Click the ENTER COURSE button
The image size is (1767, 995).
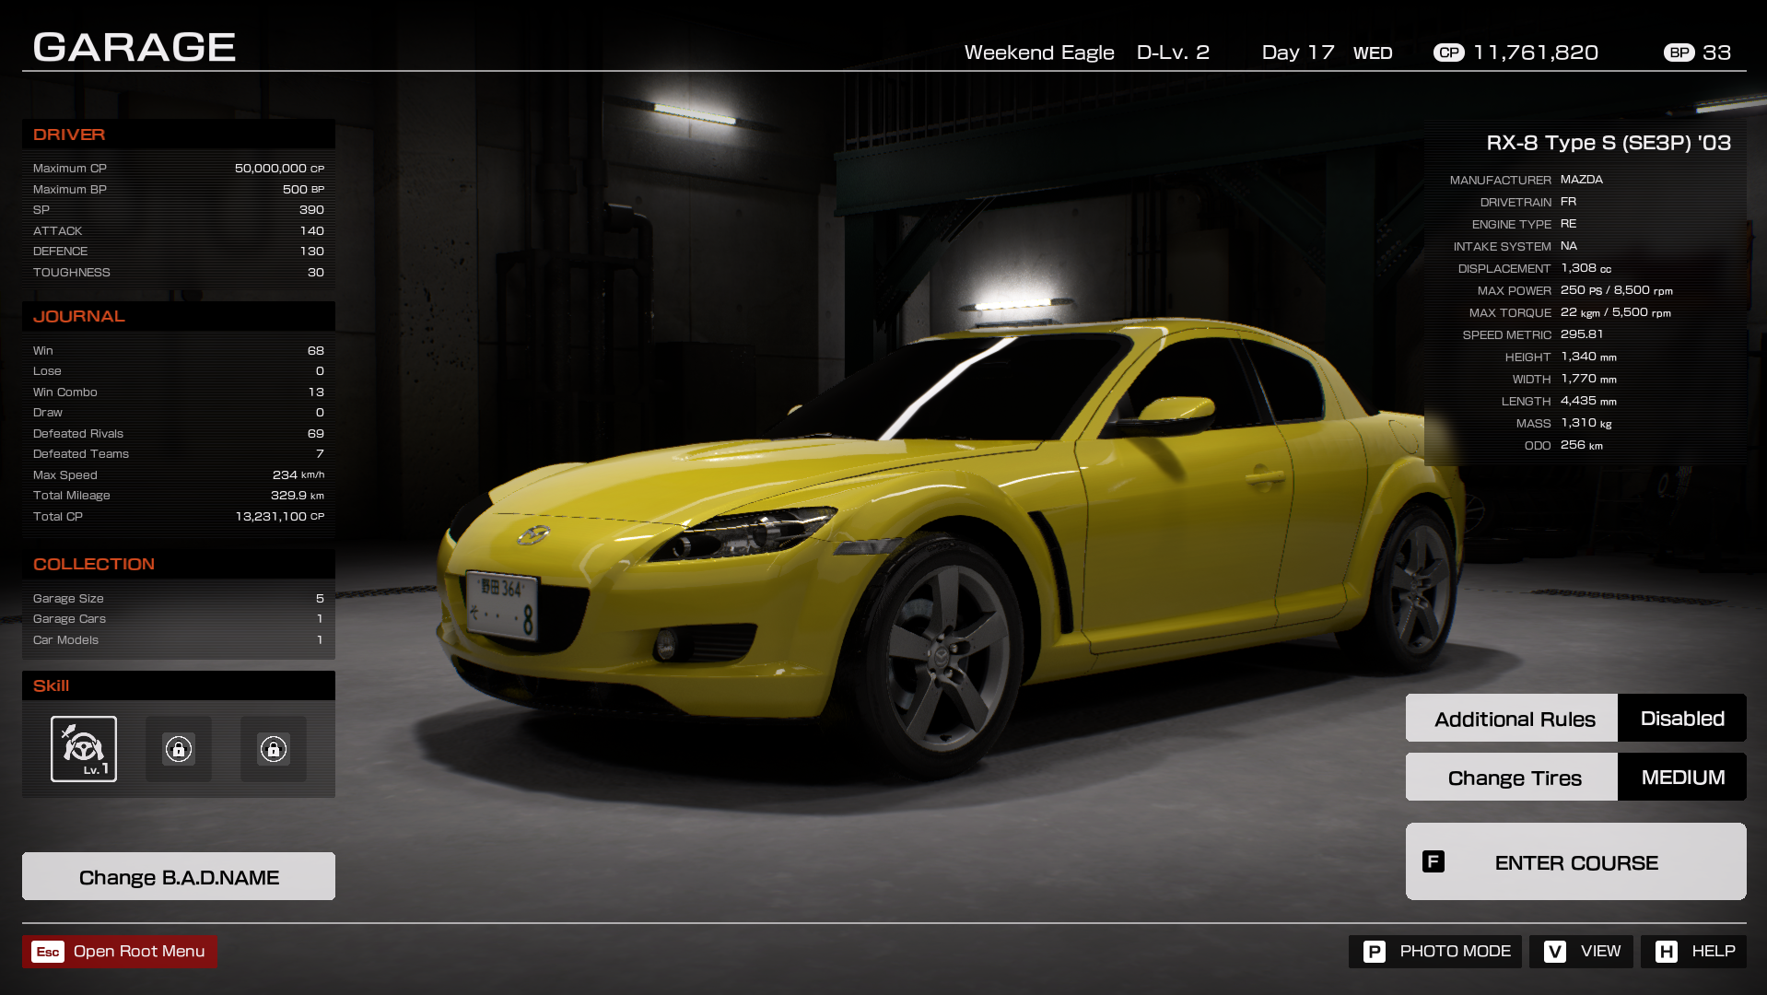[1576, 861]
